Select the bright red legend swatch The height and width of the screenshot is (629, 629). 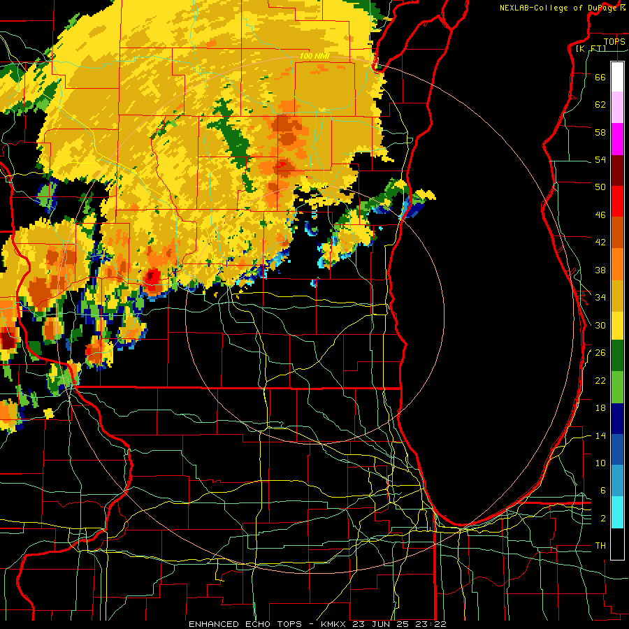pyautogui.click(x=617, y=201)
